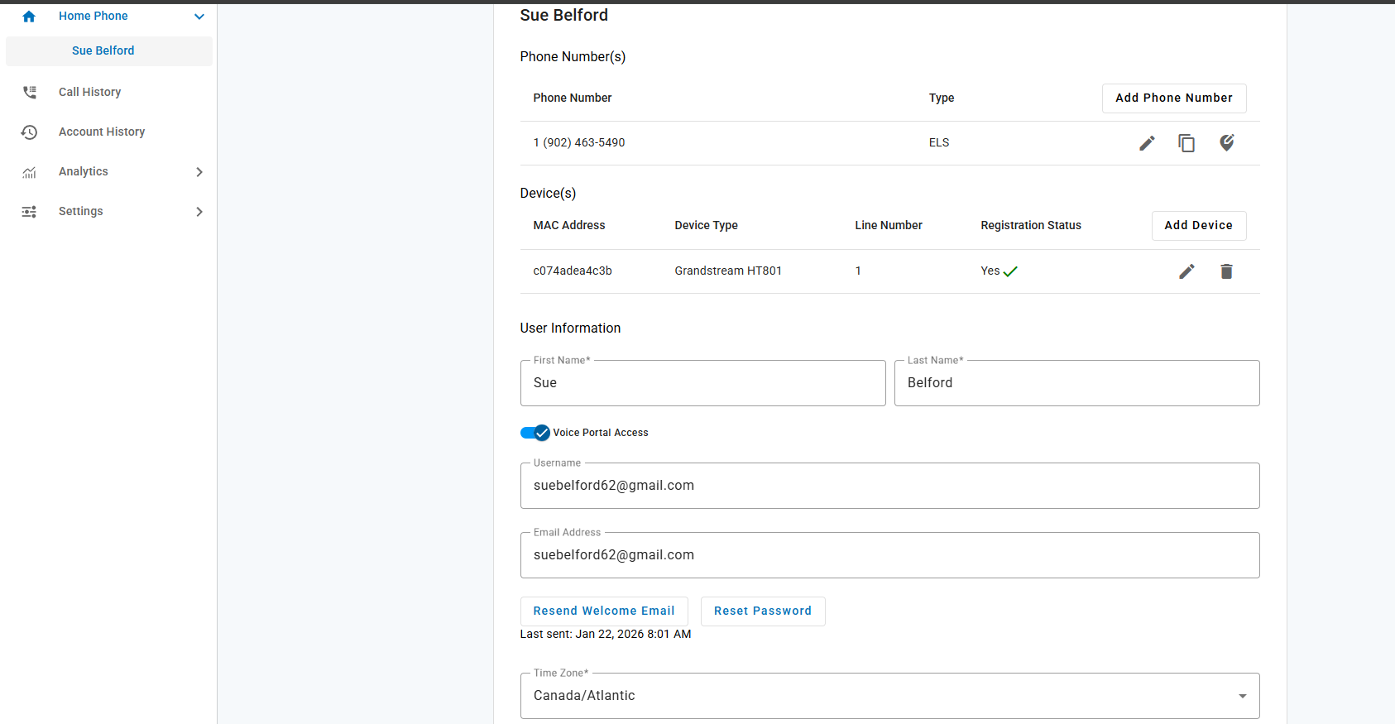Click the Email Address field
The image size is (1395, 724).
coord(889,555)
